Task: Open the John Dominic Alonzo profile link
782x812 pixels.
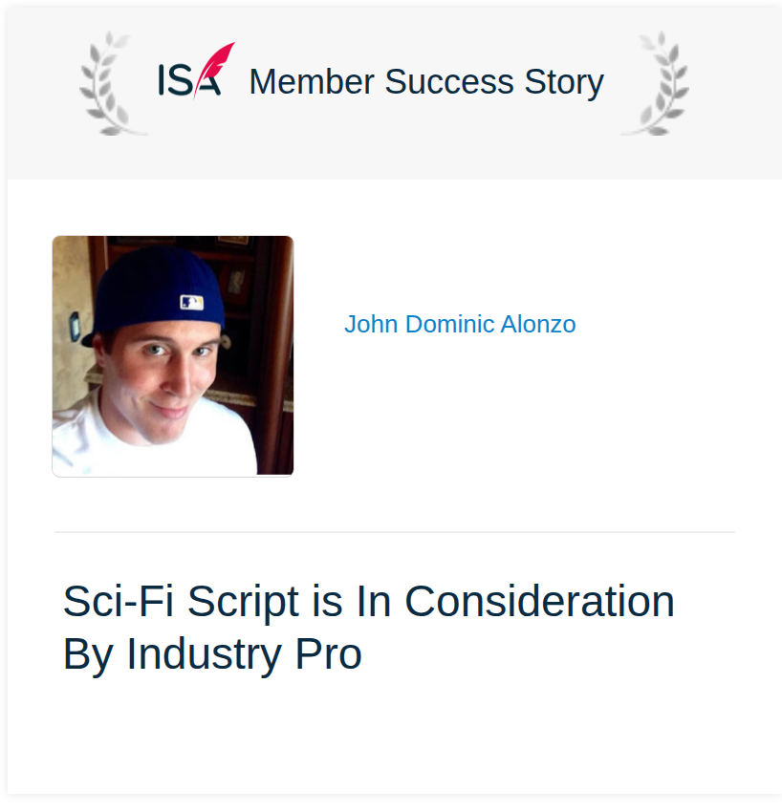Action: point(460,324)
